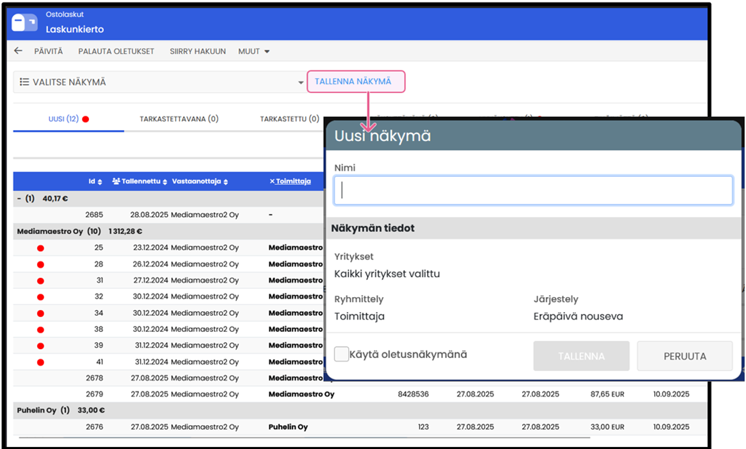Click the list icon beside Valitse näkymä
This screenshot has width=746, height=449.
pos(24,82)
